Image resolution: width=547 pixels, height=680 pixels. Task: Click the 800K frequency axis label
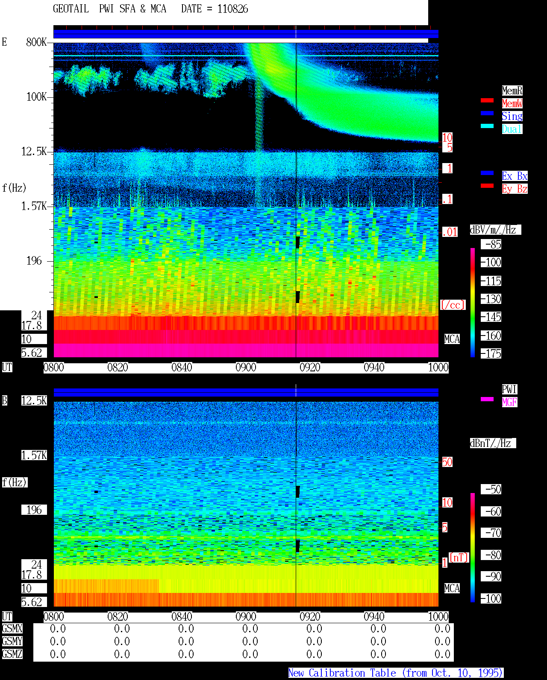click(36, 42)
